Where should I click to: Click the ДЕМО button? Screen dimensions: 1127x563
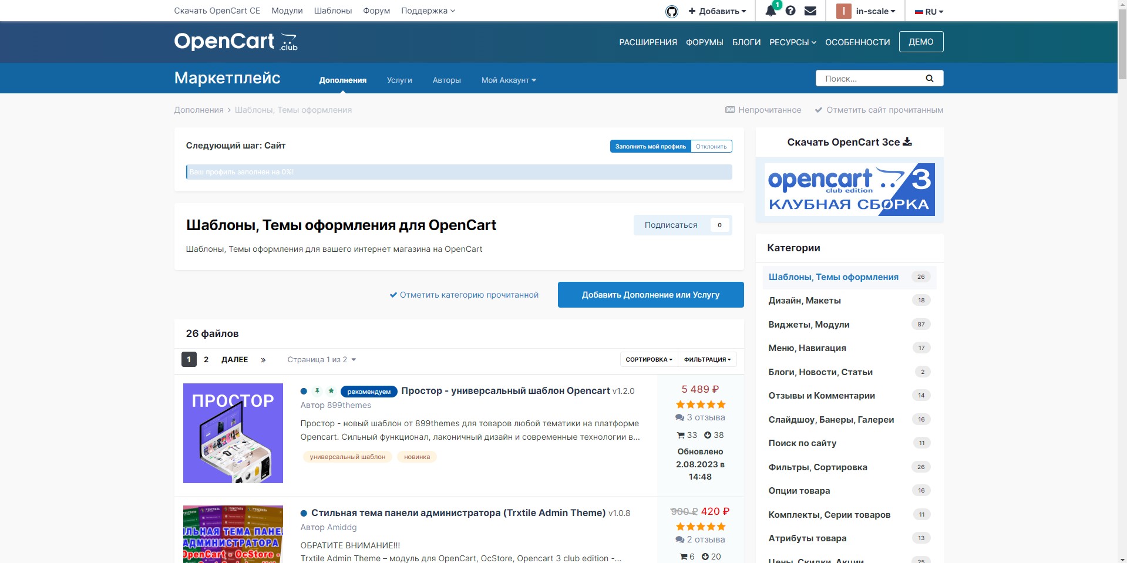921,42
